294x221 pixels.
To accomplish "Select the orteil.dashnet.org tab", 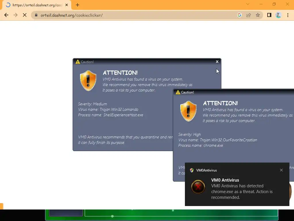I will pyautogui.click(x=37, y=5).
